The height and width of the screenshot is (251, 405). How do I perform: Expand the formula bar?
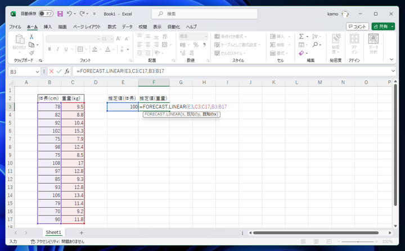(x=393, y=71)
